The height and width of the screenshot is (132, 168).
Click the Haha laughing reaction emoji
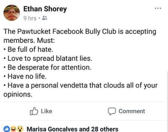(x=13, y=129)
